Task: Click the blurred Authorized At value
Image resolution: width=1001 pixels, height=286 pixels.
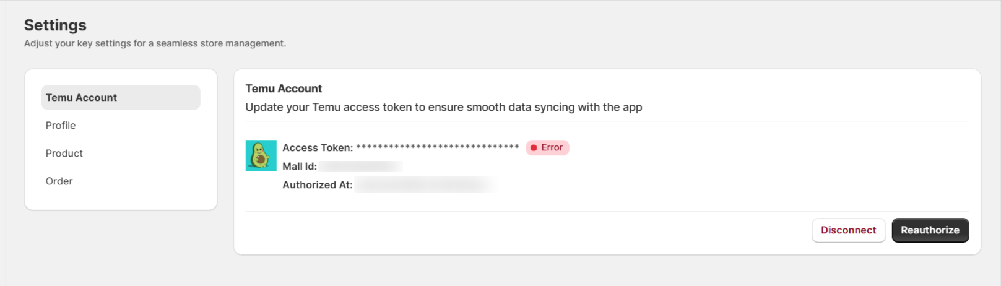Action: coord(425,184)
